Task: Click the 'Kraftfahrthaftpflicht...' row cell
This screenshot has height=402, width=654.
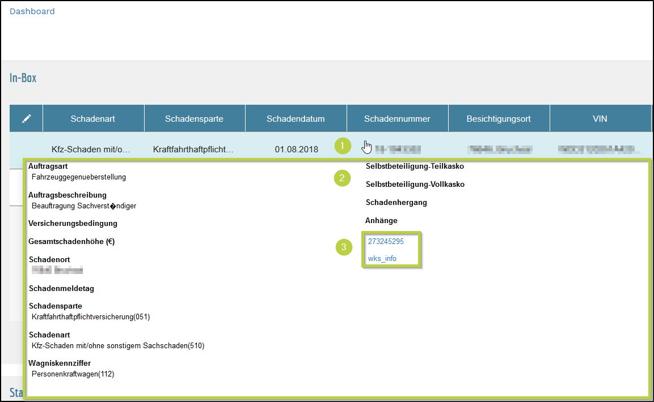Action: pyautogui.click(x=193, y=149)
